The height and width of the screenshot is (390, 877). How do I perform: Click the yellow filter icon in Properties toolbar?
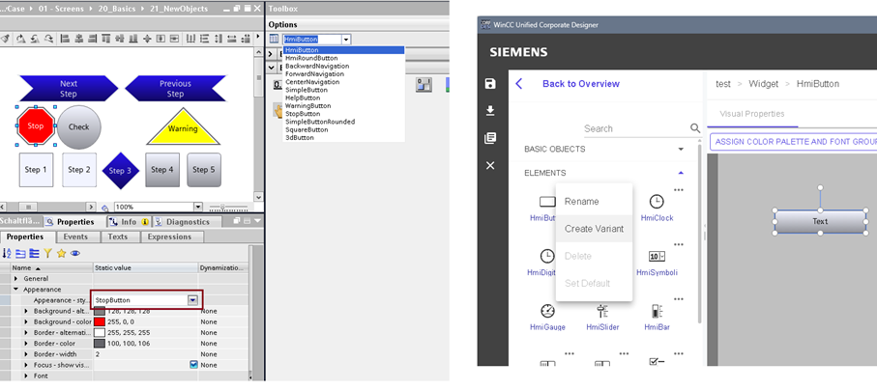47,253
